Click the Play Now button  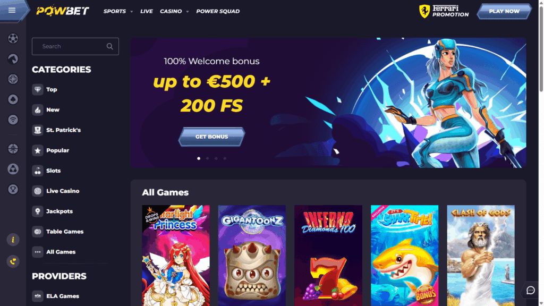pyautogui.click(x=504, y=12)
